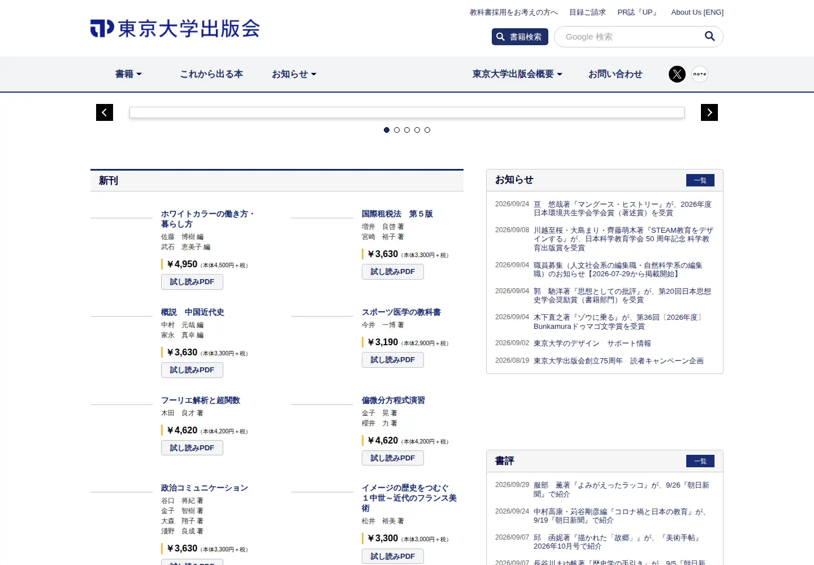Open 東京大学のデザイン サポート情報 link

click(x=592, y=344)
